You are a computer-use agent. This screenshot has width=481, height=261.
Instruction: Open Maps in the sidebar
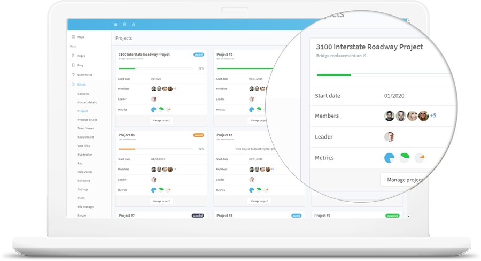(x=81, y=37)
